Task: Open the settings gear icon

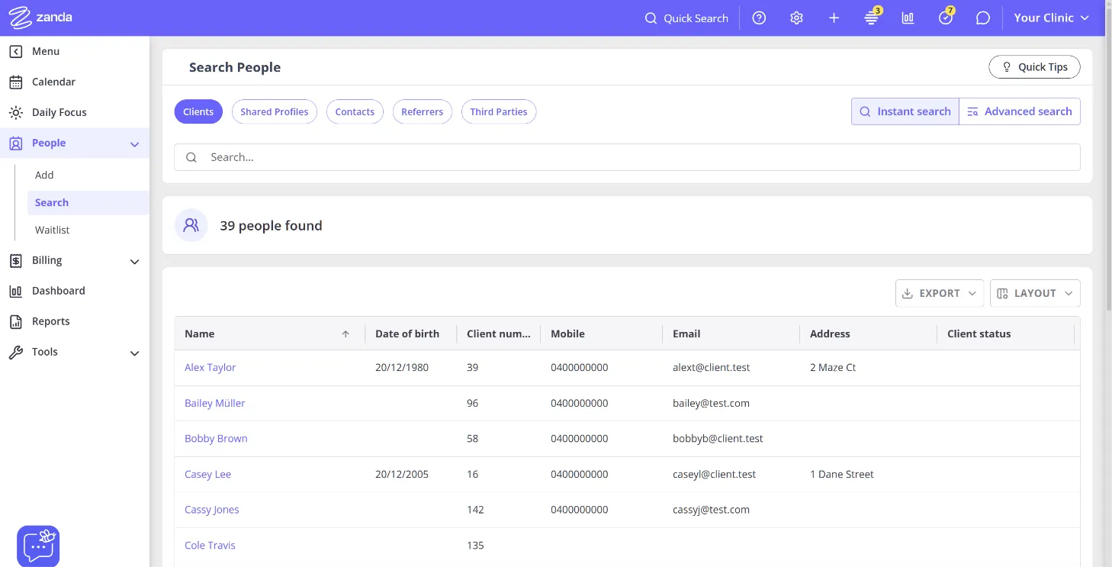Action: 796,18
